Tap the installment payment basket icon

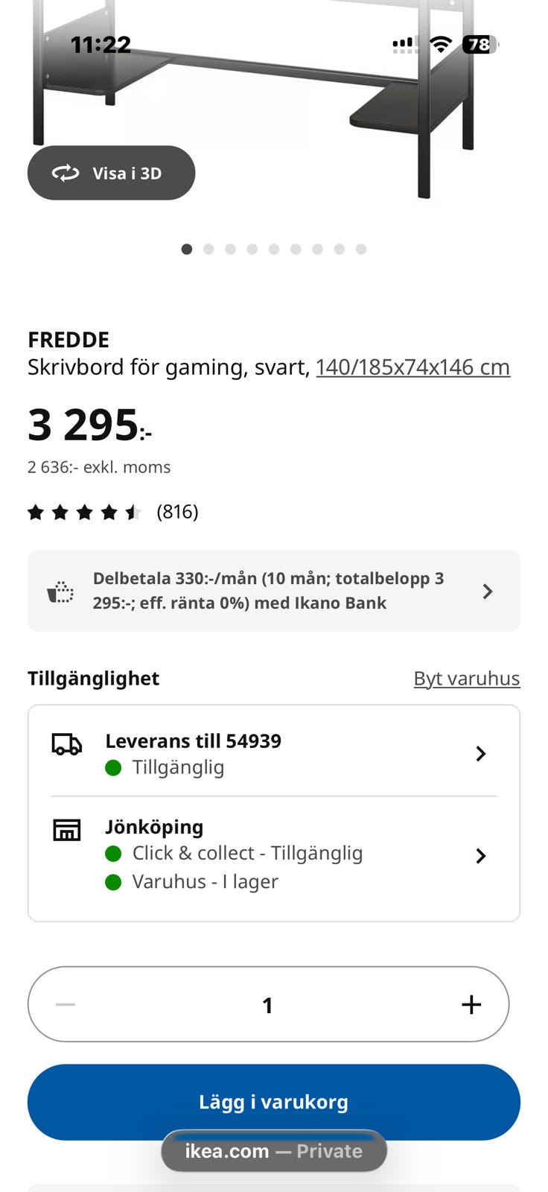coord(60,592)
